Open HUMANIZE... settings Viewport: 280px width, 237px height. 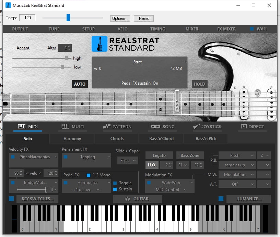point(248,199)
